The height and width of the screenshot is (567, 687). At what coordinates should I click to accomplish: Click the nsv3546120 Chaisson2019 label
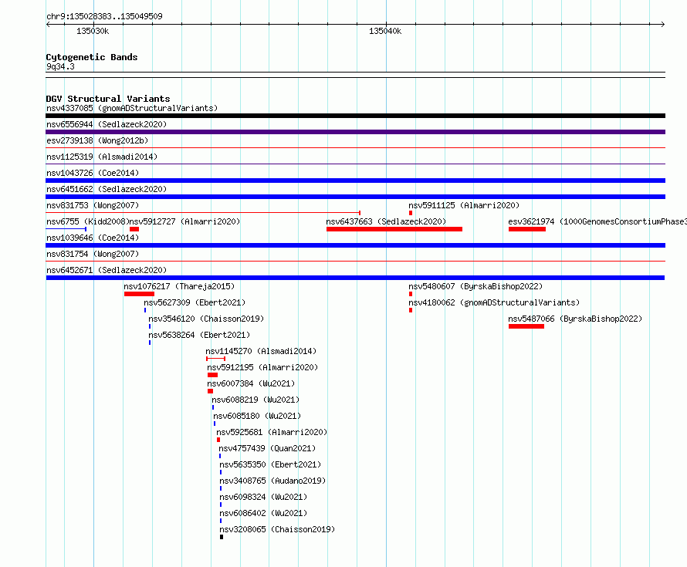pos(206,319)
